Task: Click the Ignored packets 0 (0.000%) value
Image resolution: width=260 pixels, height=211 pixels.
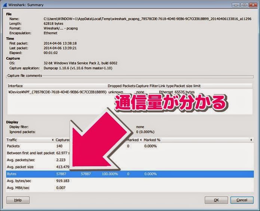Action: point(145,132)
